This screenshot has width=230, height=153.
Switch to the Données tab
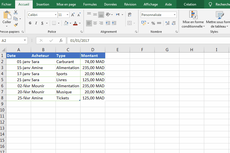click(x=110, y=4)
